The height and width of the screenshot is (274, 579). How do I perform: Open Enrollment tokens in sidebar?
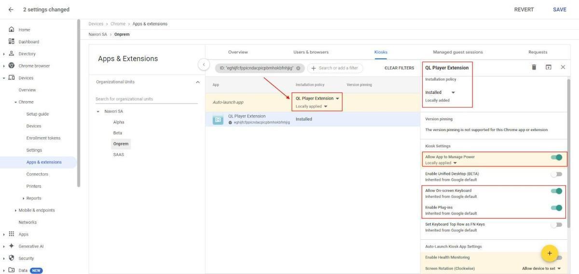[43, 138]
